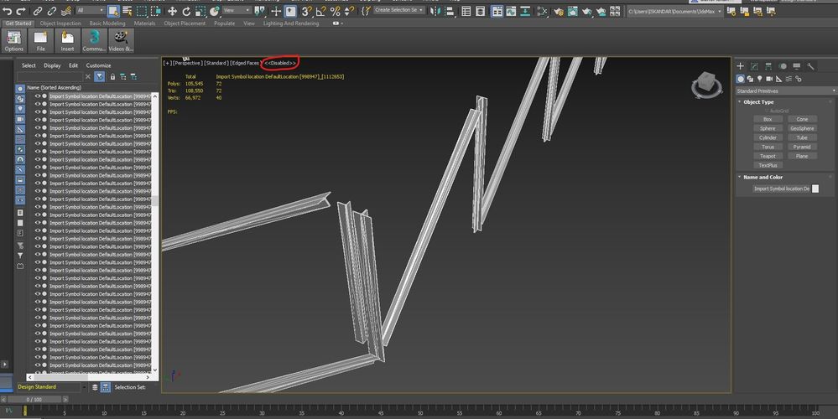The height and width of the screenshot is (419, 838).
Task: Toggle the AutoGrid checkbox
Action: [767, 111]
